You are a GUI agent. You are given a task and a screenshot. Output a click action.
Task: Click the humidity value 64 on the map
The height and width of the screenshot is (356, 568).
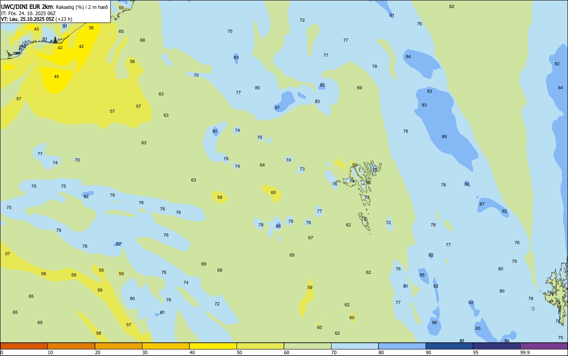point(262,165)
